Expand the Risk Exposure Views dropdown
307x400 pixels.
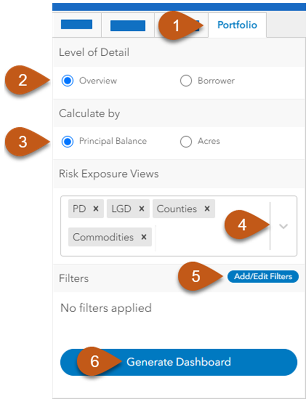(x=284, y=226)
